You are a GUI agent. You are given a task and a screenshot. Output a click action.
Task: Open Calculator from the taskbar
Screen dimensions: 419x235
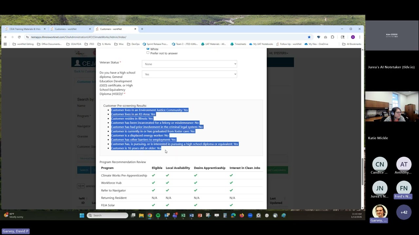click(225, 215)
